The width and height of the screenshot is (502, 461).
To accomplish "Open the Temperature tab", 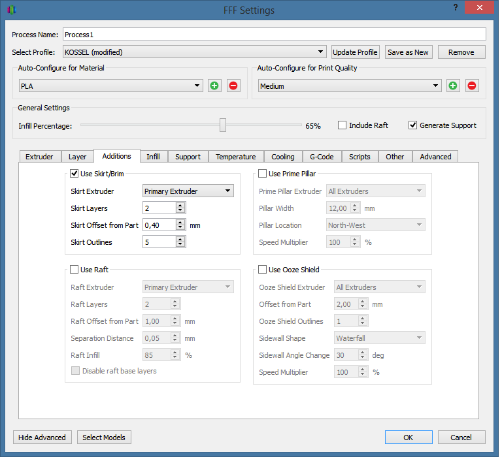I will (x=235, y=157).
